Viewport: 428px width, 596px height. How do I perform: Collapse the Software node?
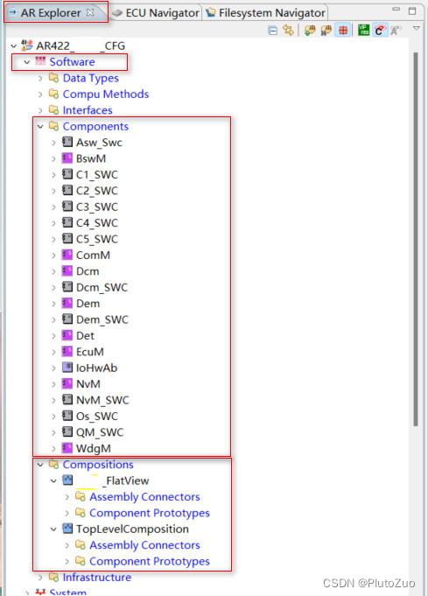click(27, 62)
